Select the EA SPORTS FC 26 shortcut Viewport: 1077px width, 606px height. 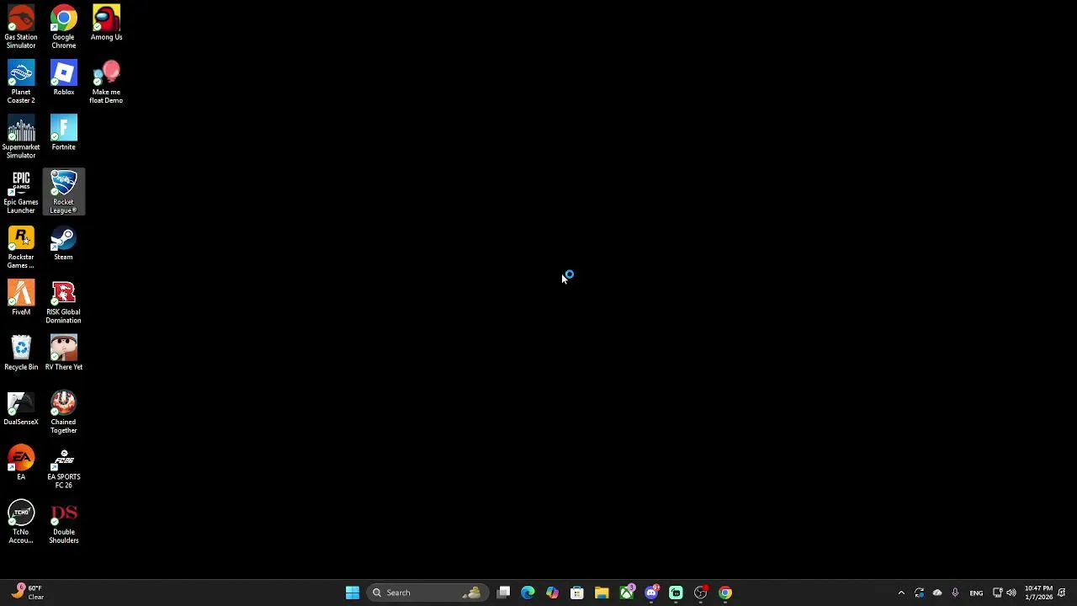pos(63,467)
